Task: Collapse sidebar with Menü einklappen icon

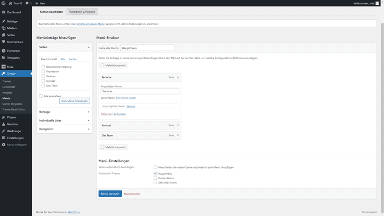Action: coord(3,145)
